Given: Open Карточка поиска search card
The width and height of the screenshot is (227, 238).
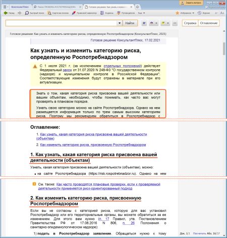Looking at the screenshot, I should 58,13.
